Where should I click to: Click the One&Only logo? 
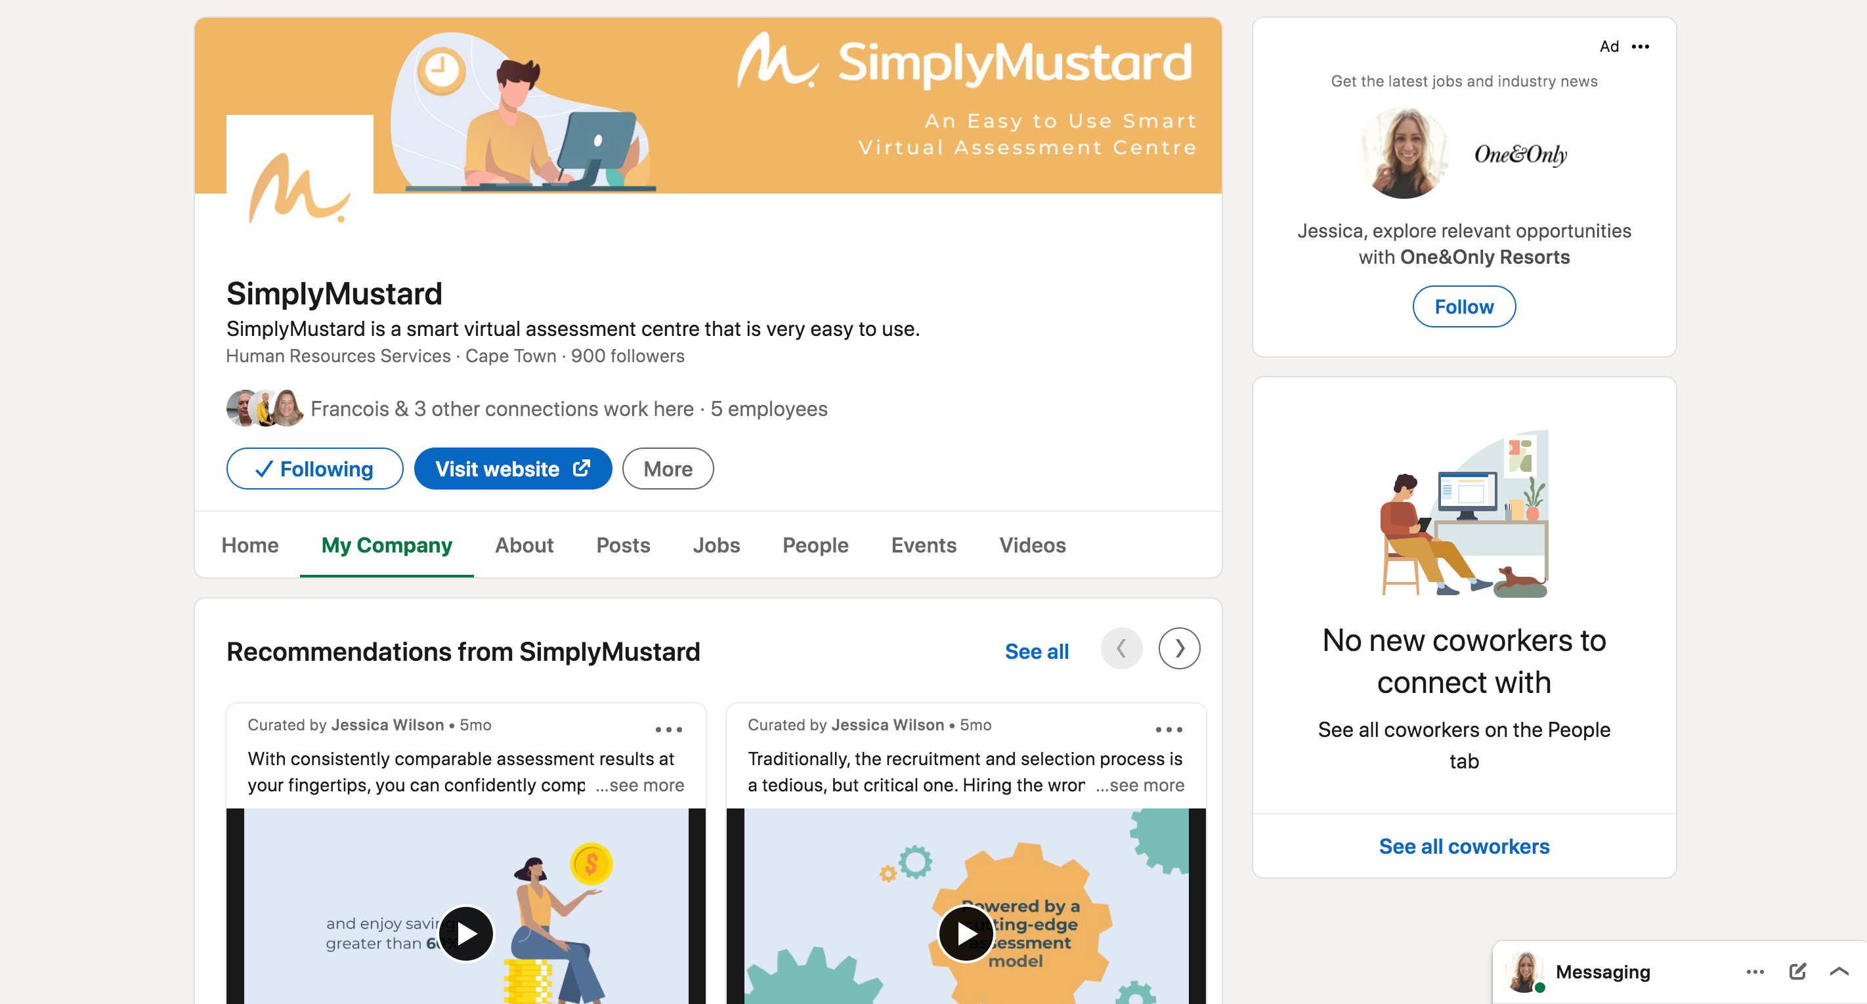pyautogui.click(x=1520, y=154)
